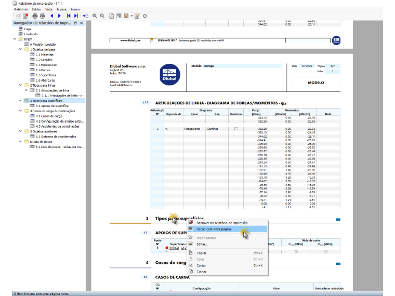Open the Ir para menu
This screenshot has height=296, width=395.
click(x=61, y=9)
